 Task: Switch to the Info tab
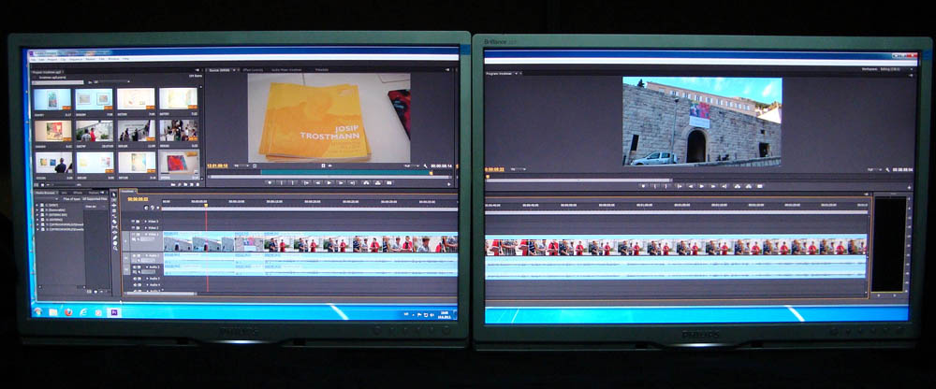pyautogui.click(x=64, y=193)
